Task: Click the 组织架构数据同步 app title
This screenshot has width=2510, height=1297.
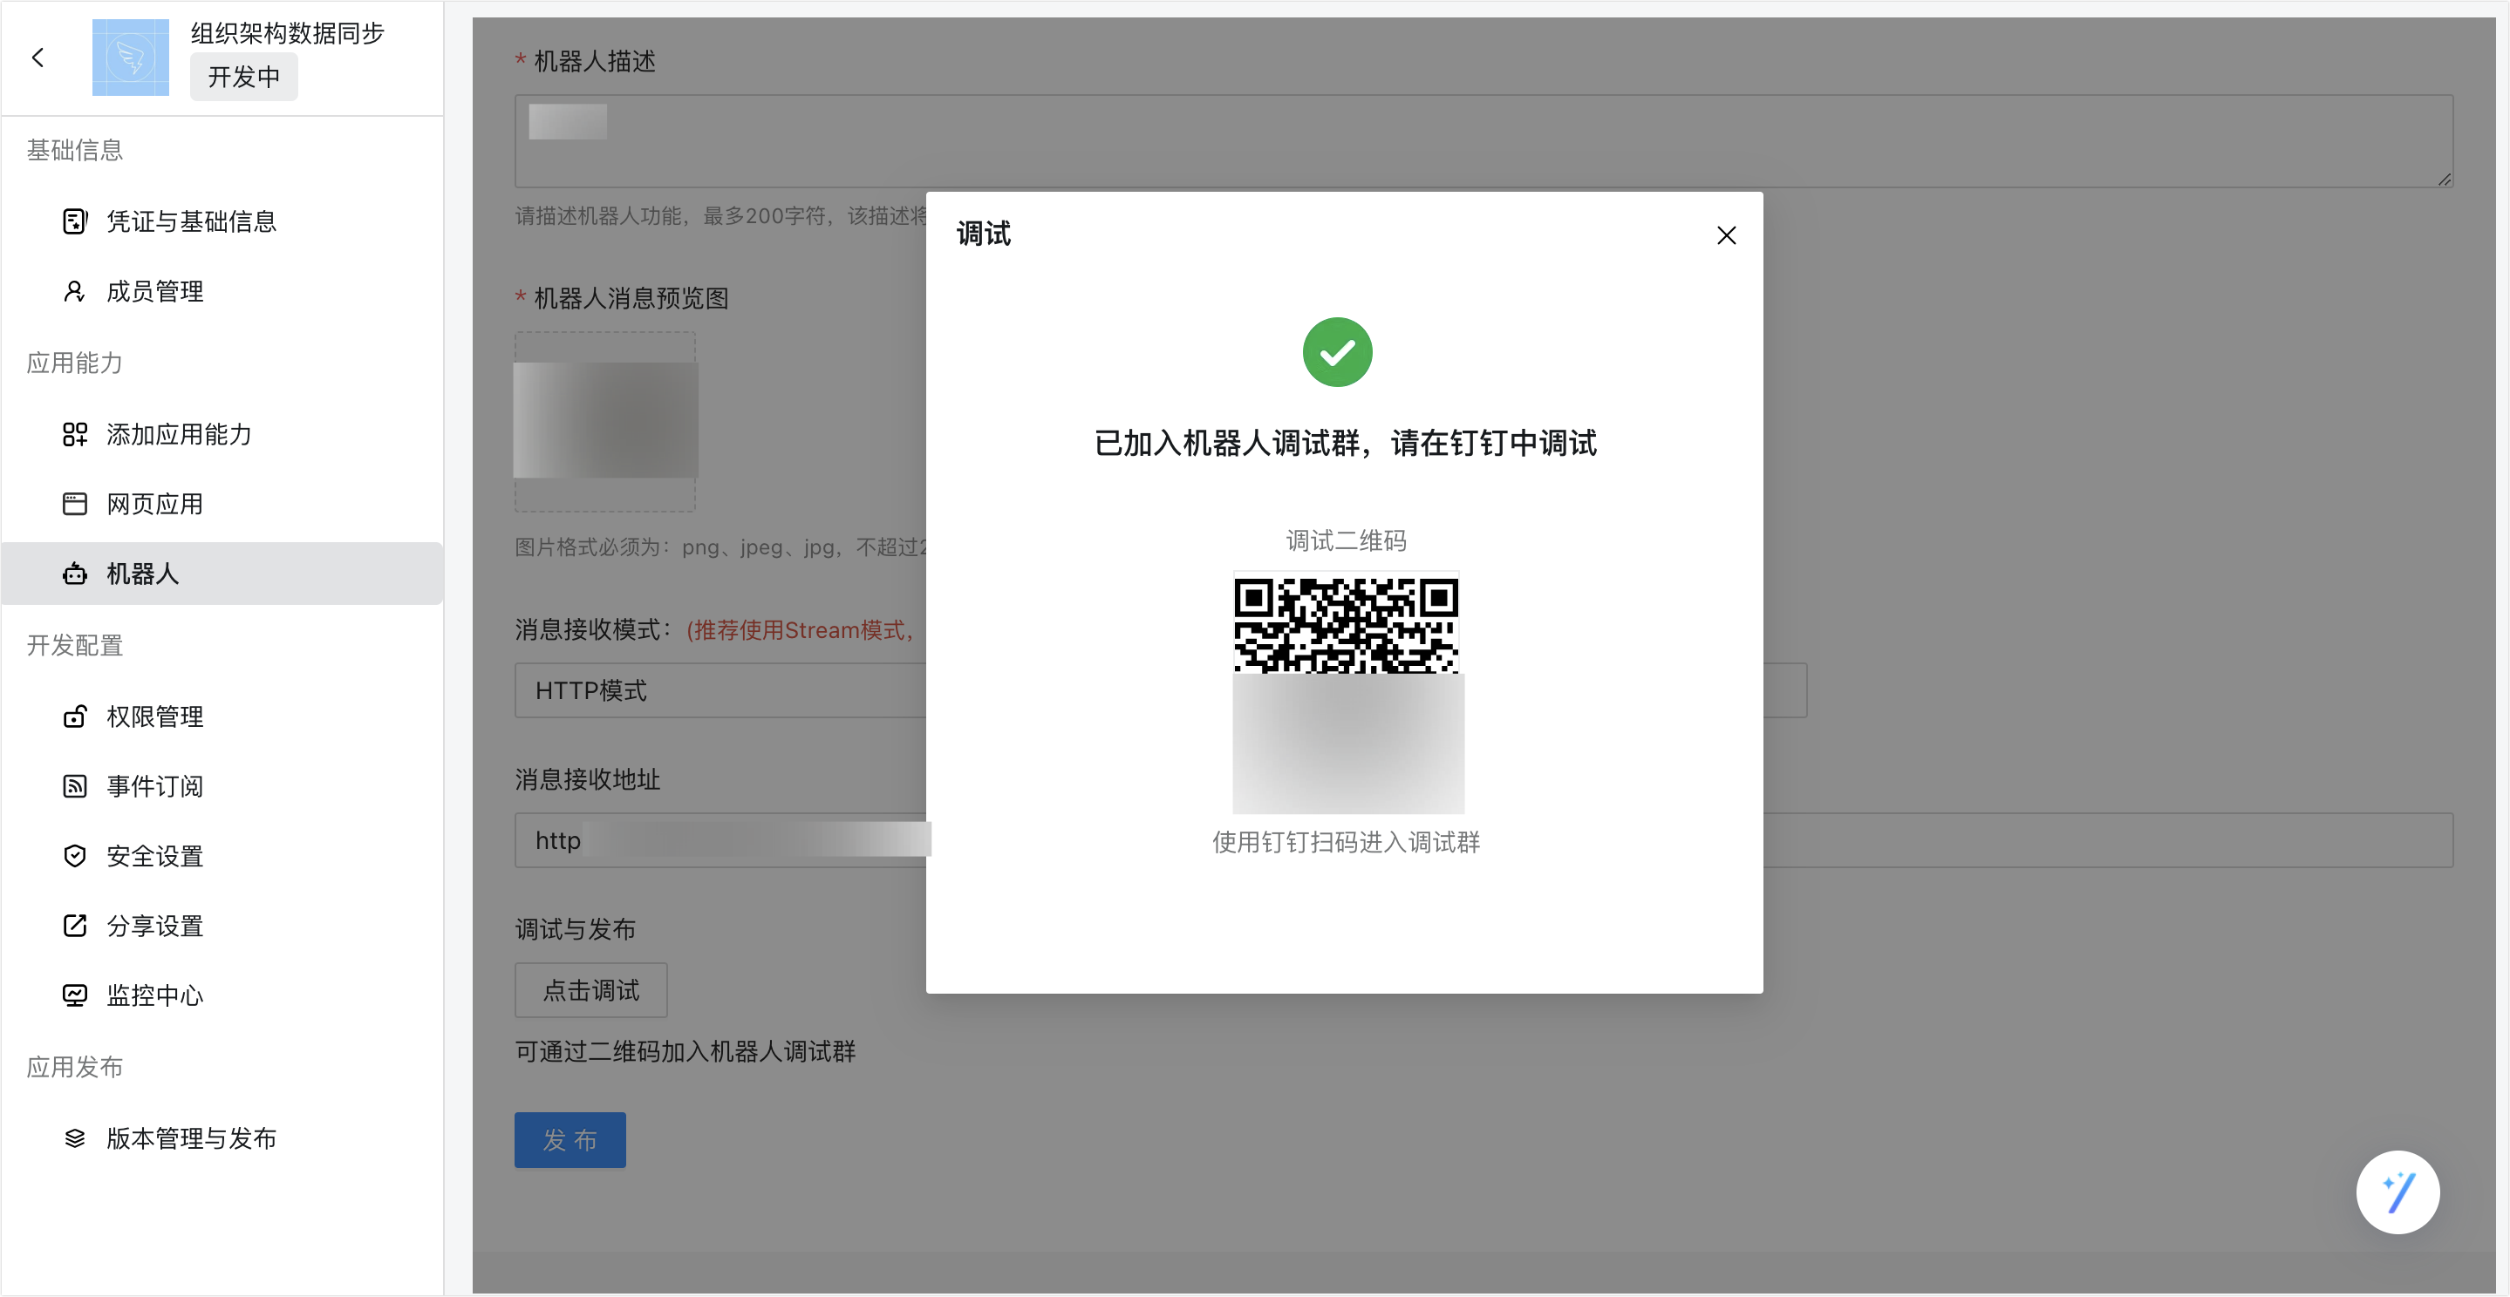Action: coord(288,33)
